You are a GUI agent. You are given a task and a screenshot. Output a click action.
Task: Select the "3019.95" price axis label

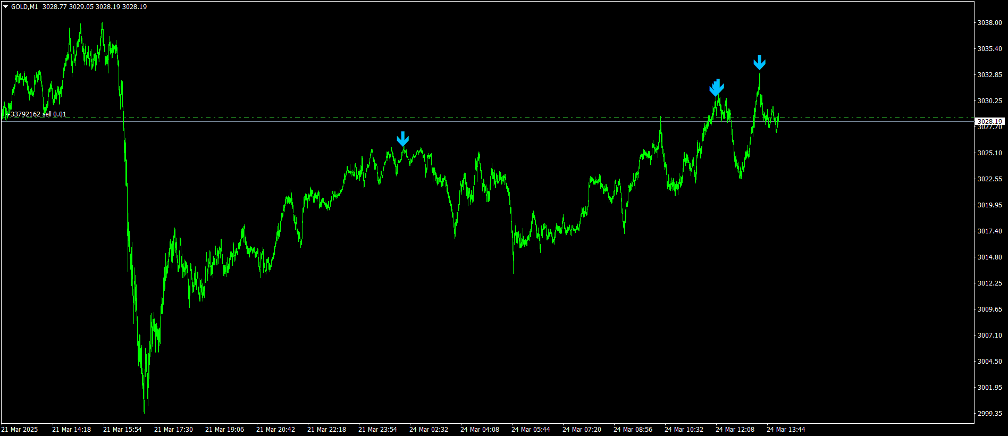(990, 205)
